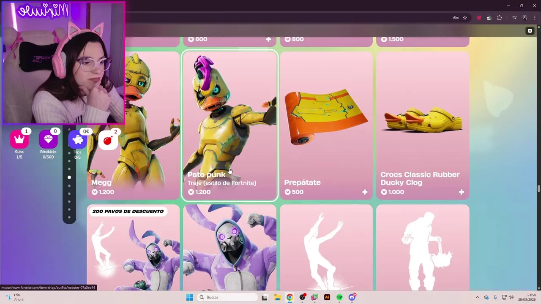Add Prepátate wrap with its plus icon
This screenshot has width=541, height=304.
pos(365,192)
